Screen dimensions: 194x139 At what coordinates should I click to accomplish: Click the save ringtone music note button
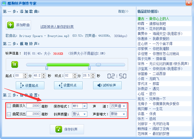[x=67, y=129]
